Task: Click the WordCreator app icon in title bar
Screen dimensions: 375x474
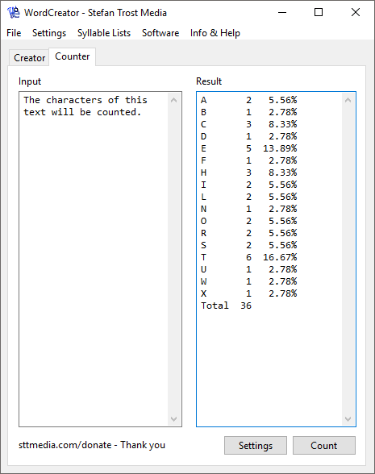Action: tap(14, 12)
